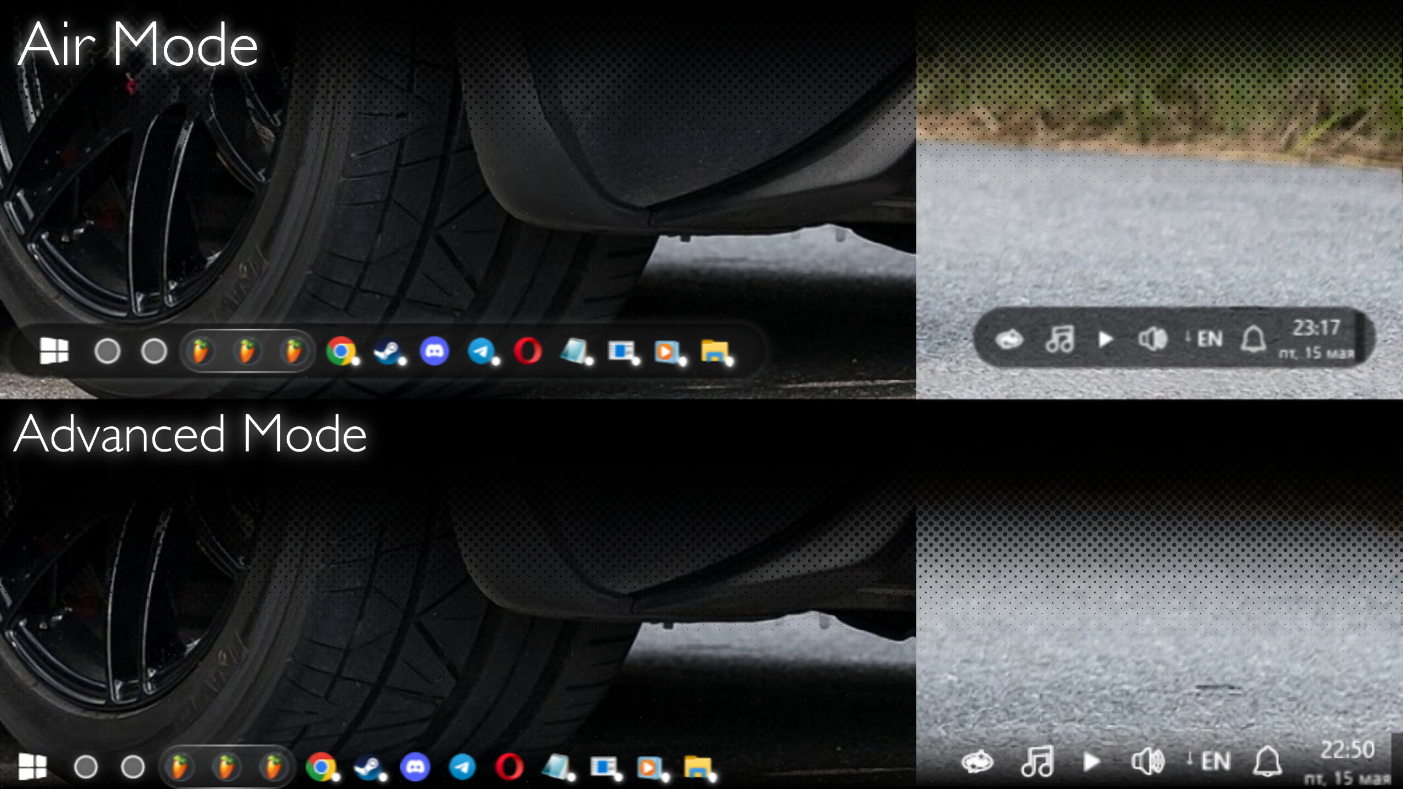Open the film strip app in the Air Mode taskbar
Image resolution: width=1403 pixels, height=789 pixels.
coord(623,351)
